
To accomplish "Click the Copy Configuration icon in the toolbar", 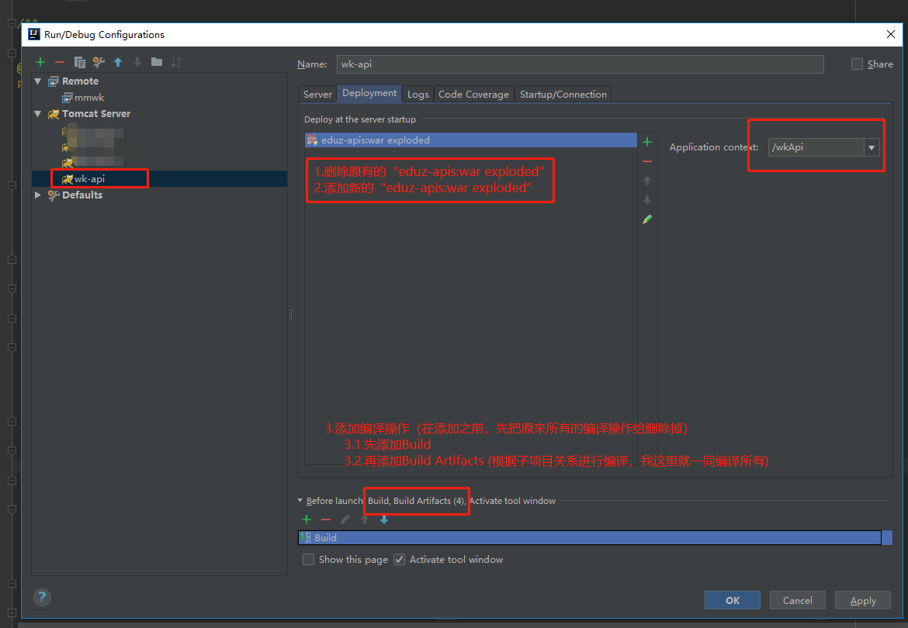I will click(78, 62).
